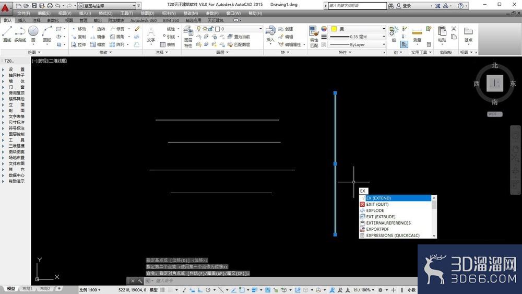This screenshot has height=294, width=522.
Task: Toggle layer 0 on/off lightbulb icon
Action: [x=199, y=29]
